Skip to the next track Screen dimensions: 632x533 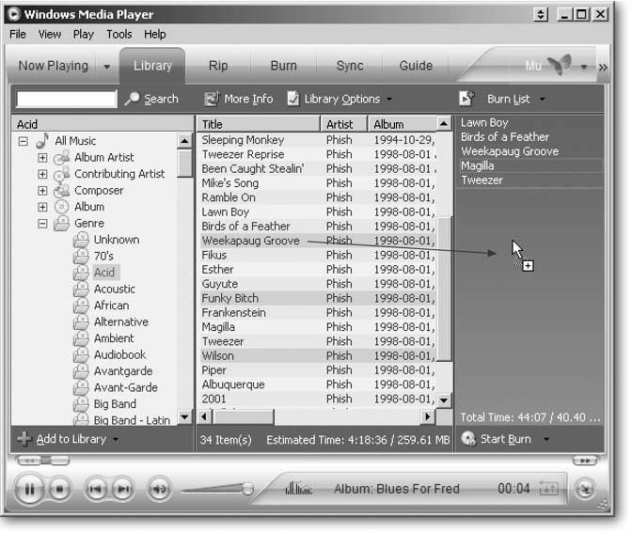122,489
